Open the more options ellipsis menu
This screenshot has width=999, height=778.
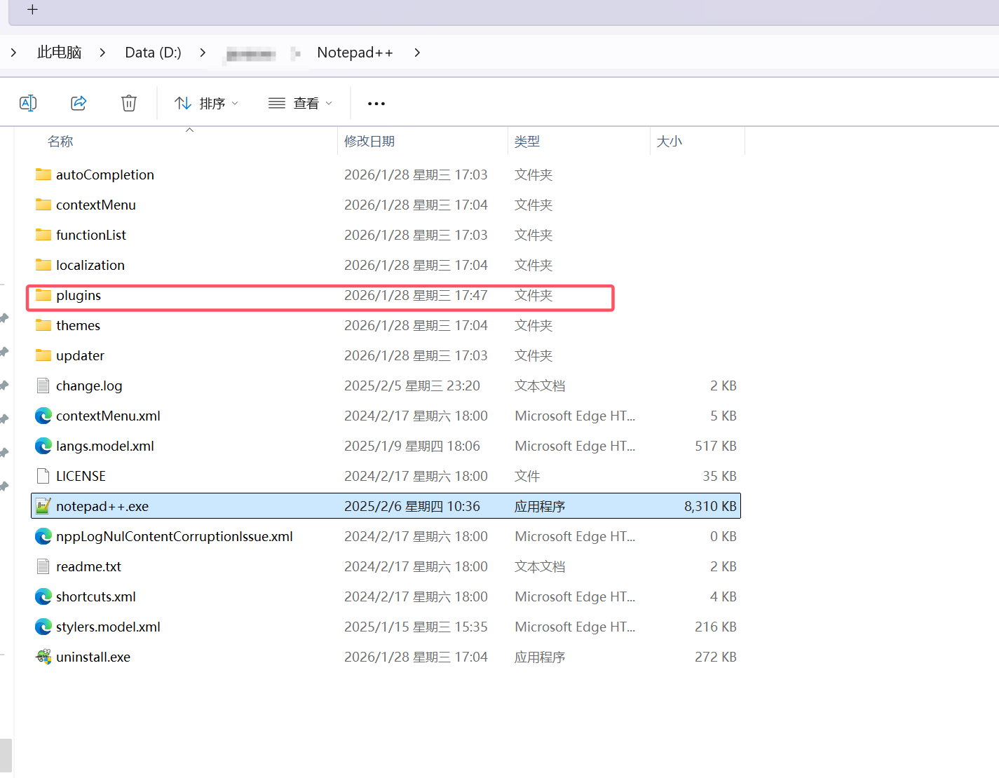click(x=376, y=104)
